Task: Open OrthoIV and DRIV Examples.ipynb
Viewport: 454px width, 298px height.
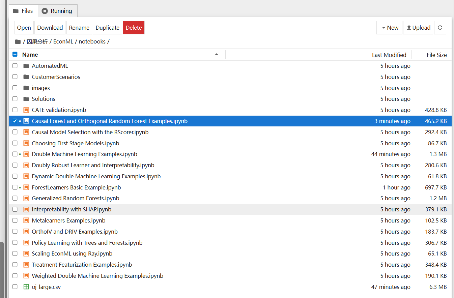Action: point(75,232)
